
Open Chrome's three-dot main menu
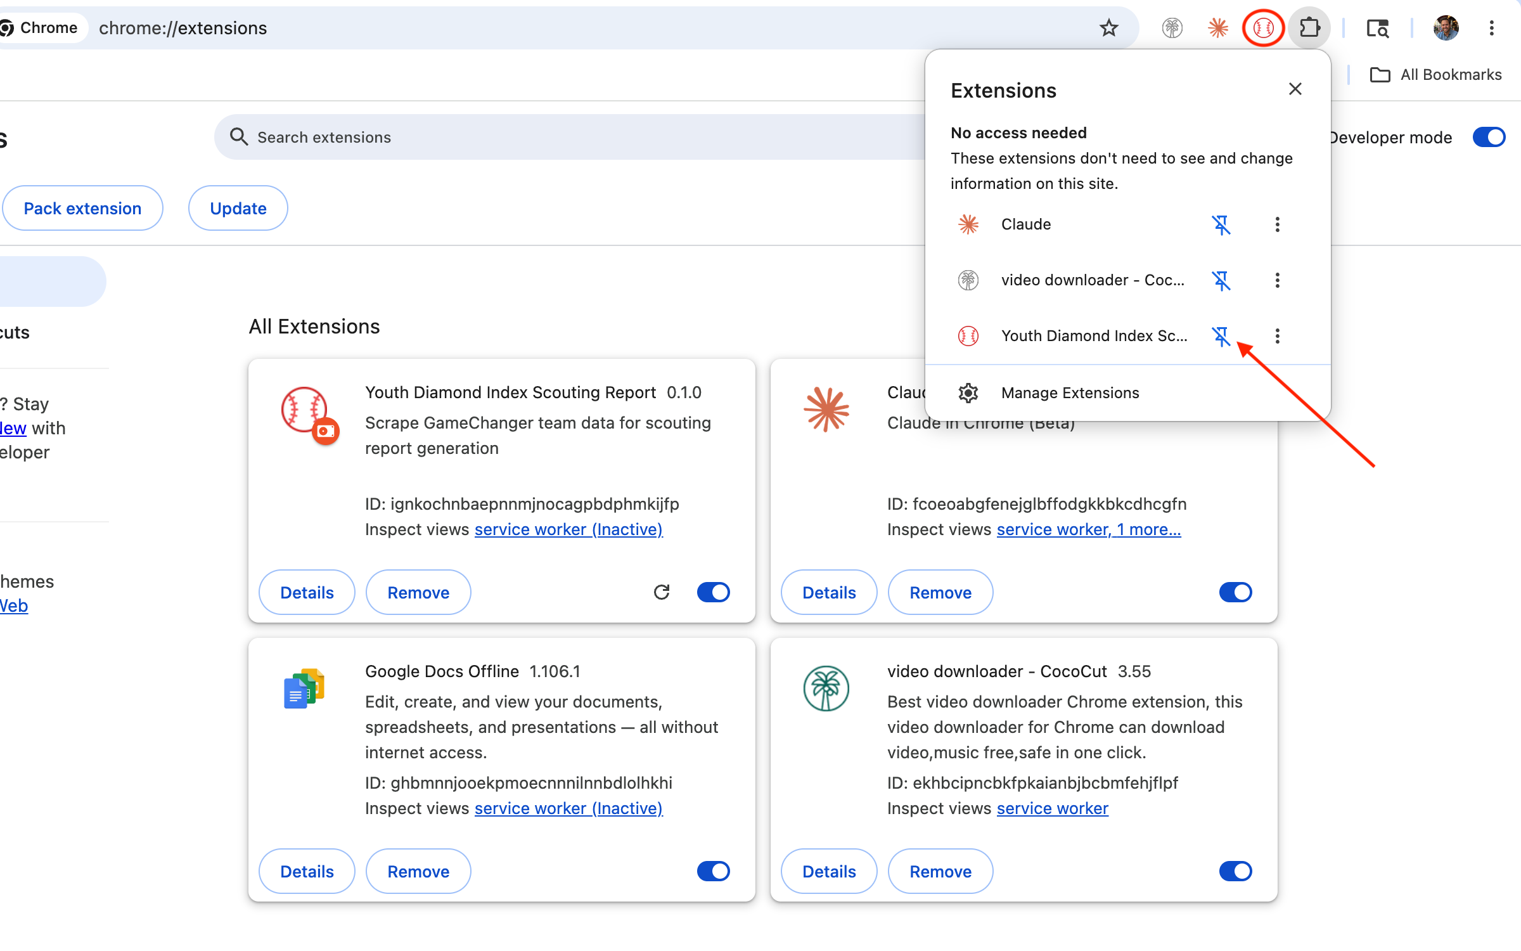coord(1491,28)
